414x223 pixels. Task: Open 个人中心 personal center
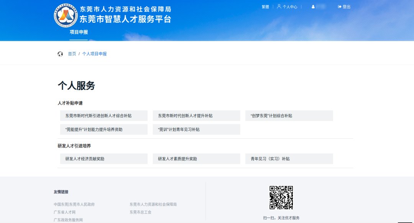(287, 7)
